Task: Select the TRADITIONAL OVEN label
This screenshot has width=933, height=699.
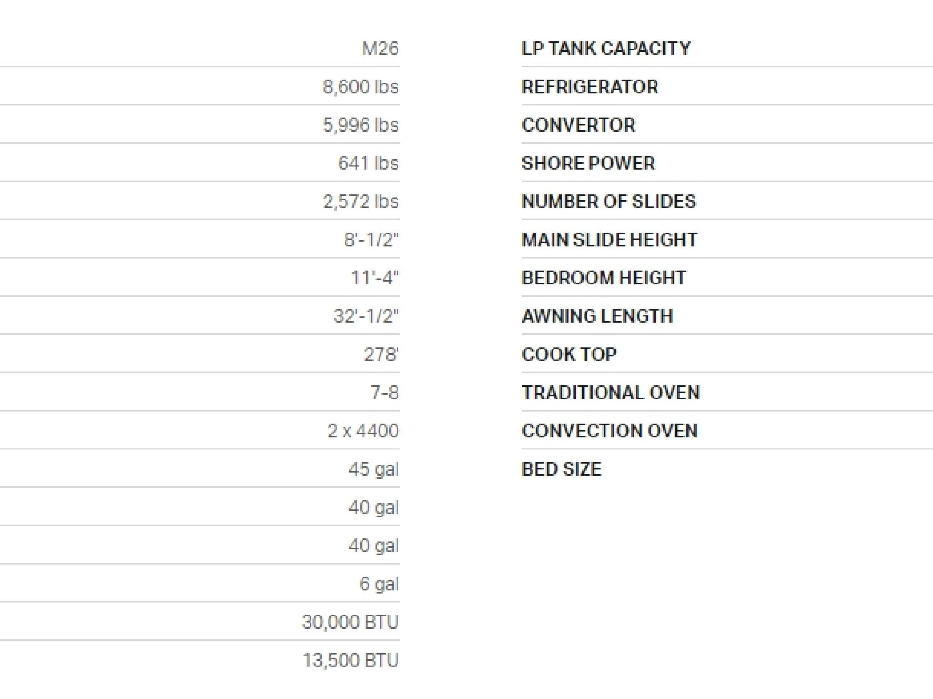Action: (x=611, y=393)
